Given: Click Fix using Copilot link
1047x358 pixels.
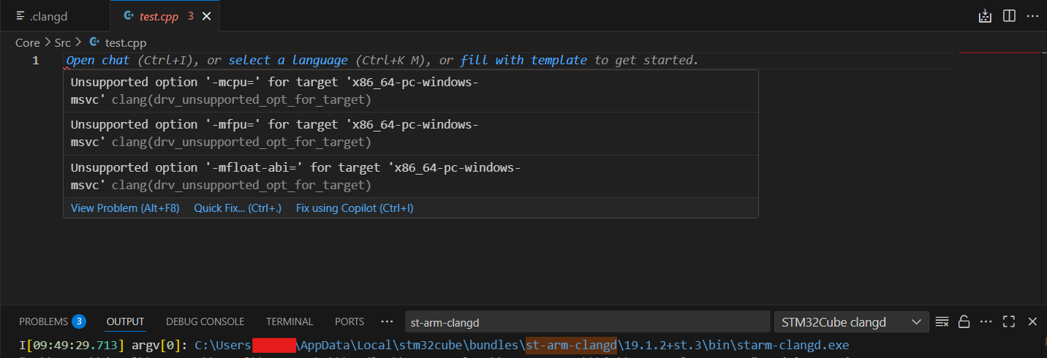Looking at the screenshot, I should pyautogui.click(x=355, y=208).
